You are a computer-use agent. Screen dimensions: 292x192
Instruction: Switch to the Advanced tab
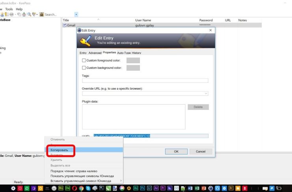[x=95, y=53]
